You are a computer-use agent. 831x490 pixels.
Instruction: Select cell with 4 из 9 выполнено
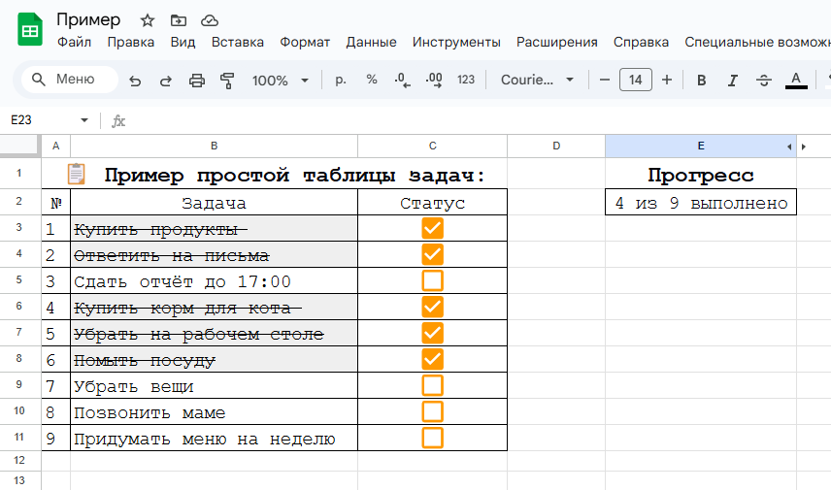[x=701, y=203]
